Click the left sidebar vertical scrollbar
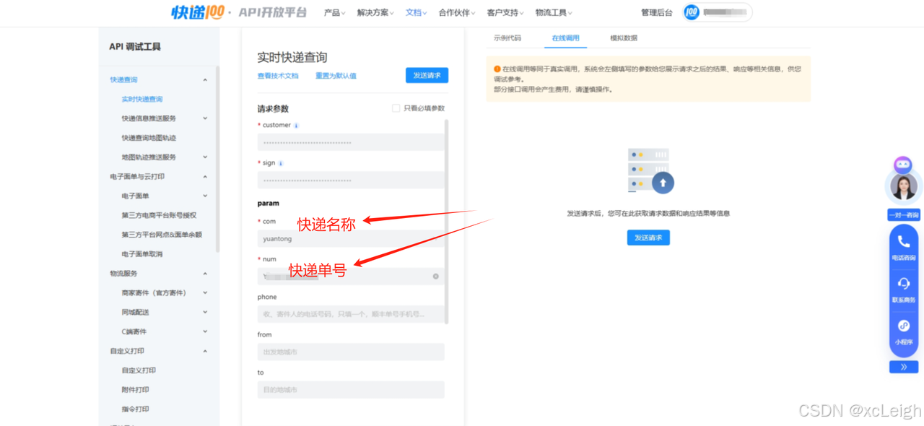The height and width of the screenshot is (426, 924). 217,159
